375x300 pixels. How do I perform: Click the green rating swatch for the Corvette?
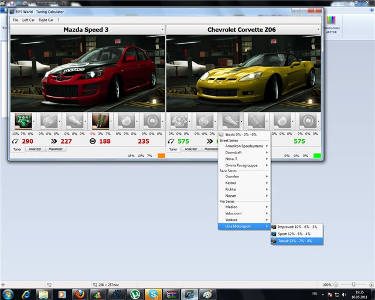pos(317,156)
